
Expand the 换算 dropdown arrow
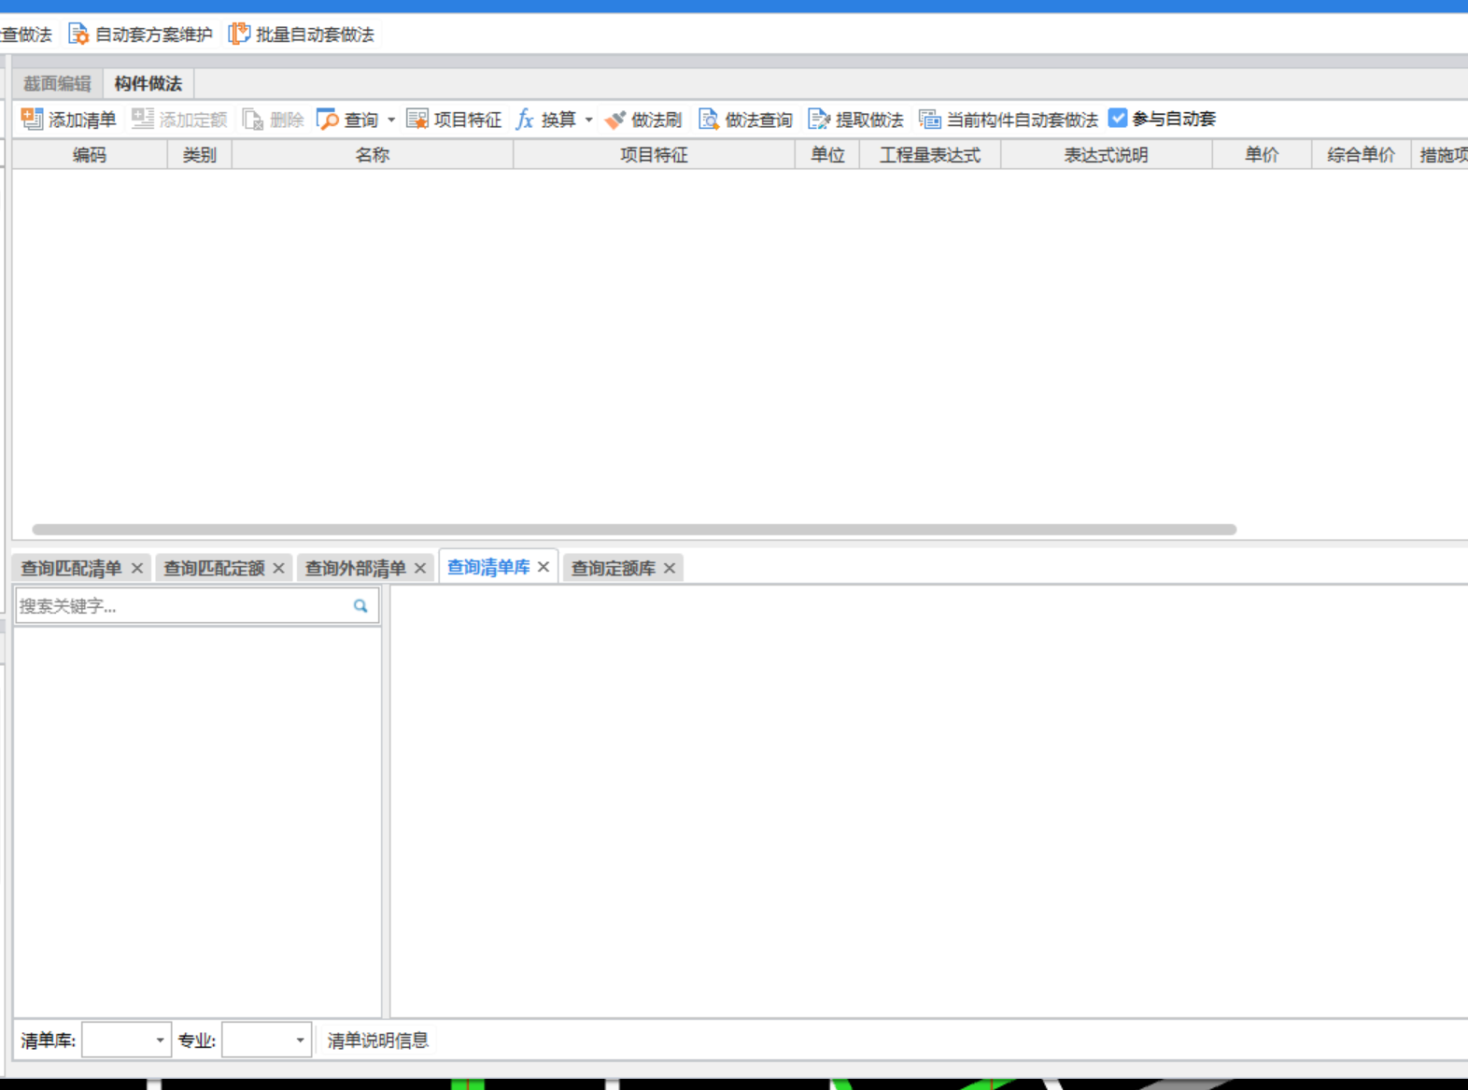(588, 120)
